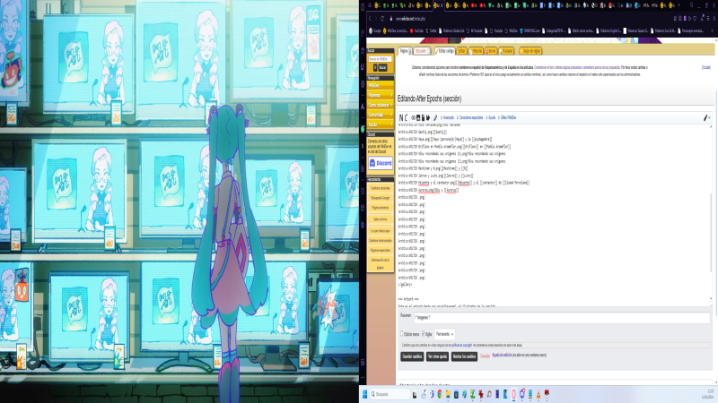Click the 'Mostrar los cambios' button
Viewport: 718px width, 403px height.
464,356
